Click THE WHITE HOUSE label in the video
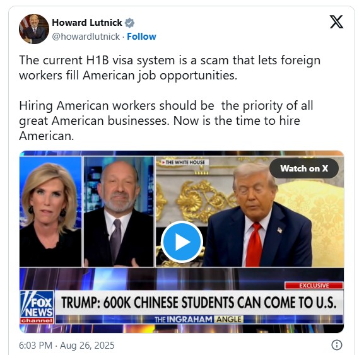This screenshot has height=355, width=364. [x=184, y=162]
